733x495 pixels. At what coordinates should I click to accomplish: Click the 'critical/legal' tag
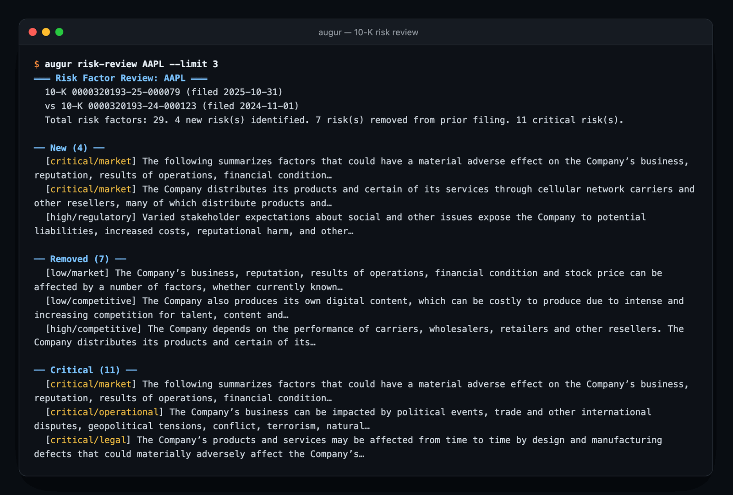(x=88, y=440)
